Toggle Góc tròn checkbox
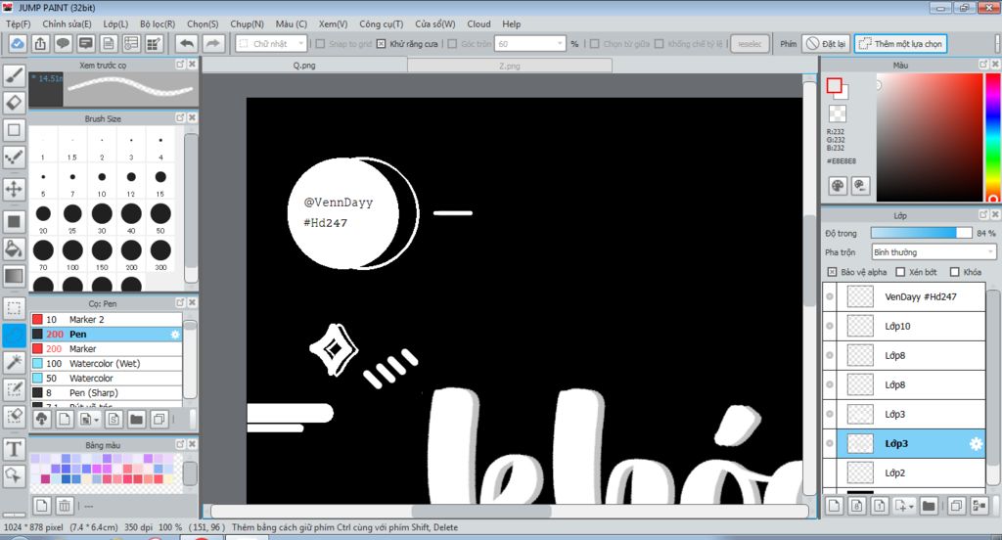This screenshot has width=1002, height=540. tap(452, 44)
